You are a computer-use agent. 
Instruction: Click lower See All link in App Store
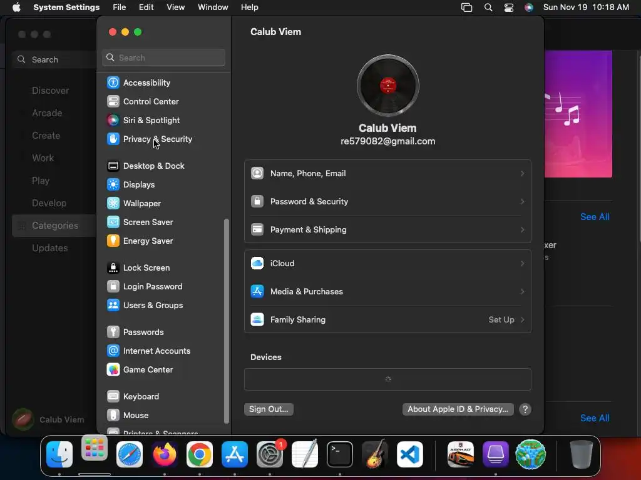click(x=595, y=418)
